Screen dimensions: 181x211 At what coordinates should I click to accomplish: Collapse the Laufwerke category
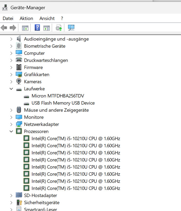point(11,89)
